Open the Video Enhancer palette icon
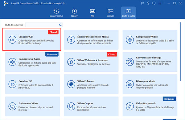The height and width of the screenshot is (120, 185). 71,84
